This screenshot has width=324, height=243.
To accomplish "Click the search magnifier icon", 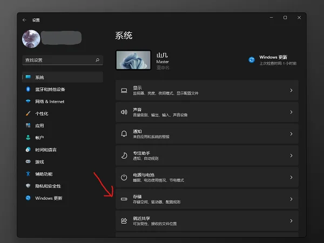I will (97, 60).
